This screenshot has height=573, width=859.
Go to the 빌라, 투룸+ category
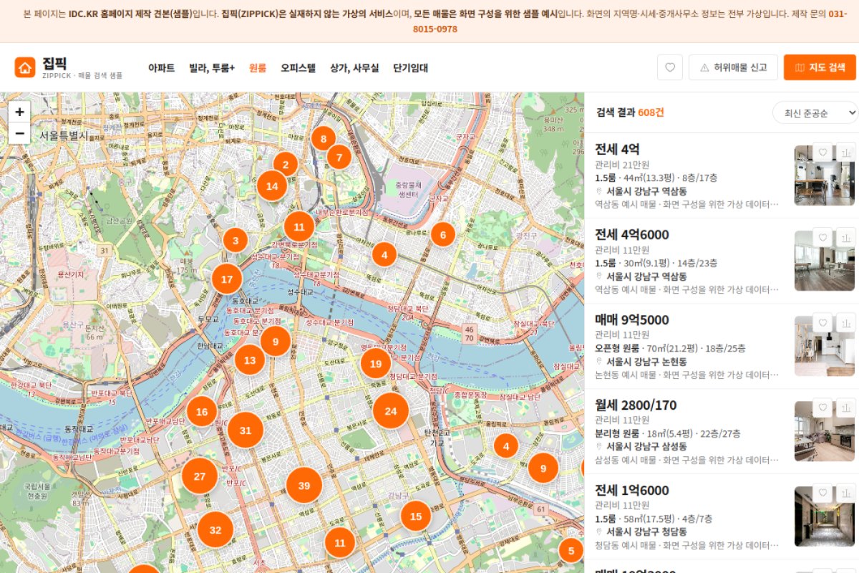212,68
